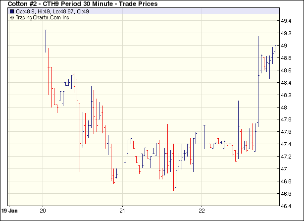This screenshot has width=304, height=221.
Task: Click the last price bar closing at 49
Action: click(275, 49)
